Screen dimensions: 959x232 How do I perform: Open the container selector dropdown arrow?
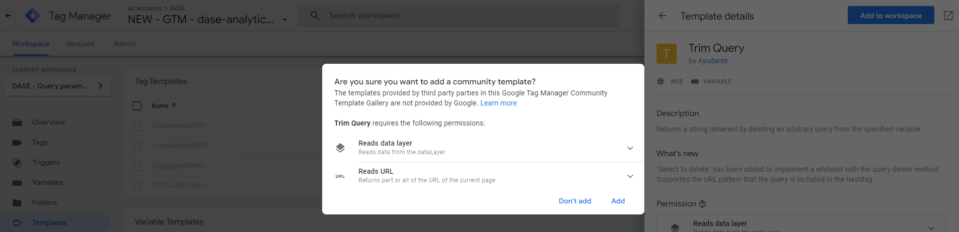click(285, 20)
